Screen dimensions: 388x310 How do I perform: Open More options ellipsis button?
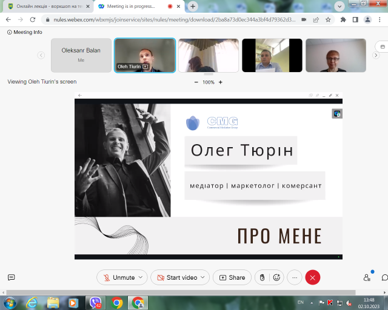(x=295, y=277)
